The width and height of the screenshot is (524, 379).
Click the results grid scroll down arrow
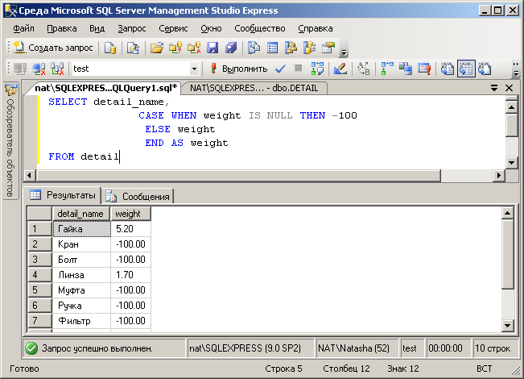click(x=508, y=325)
